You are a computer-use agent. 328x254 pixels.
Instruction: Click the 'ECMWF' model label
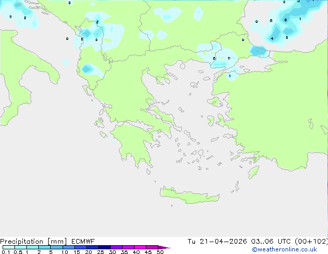tap(83, 242)
